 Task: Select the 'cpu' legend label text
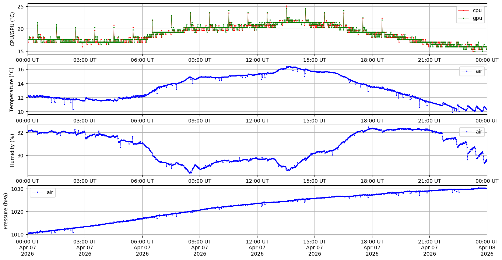pos(477,11)
